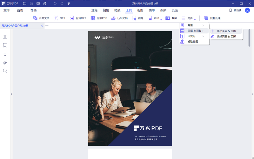Click the email envelope icon
Viewport: 254px width, 159px height.
pos(38,3)
